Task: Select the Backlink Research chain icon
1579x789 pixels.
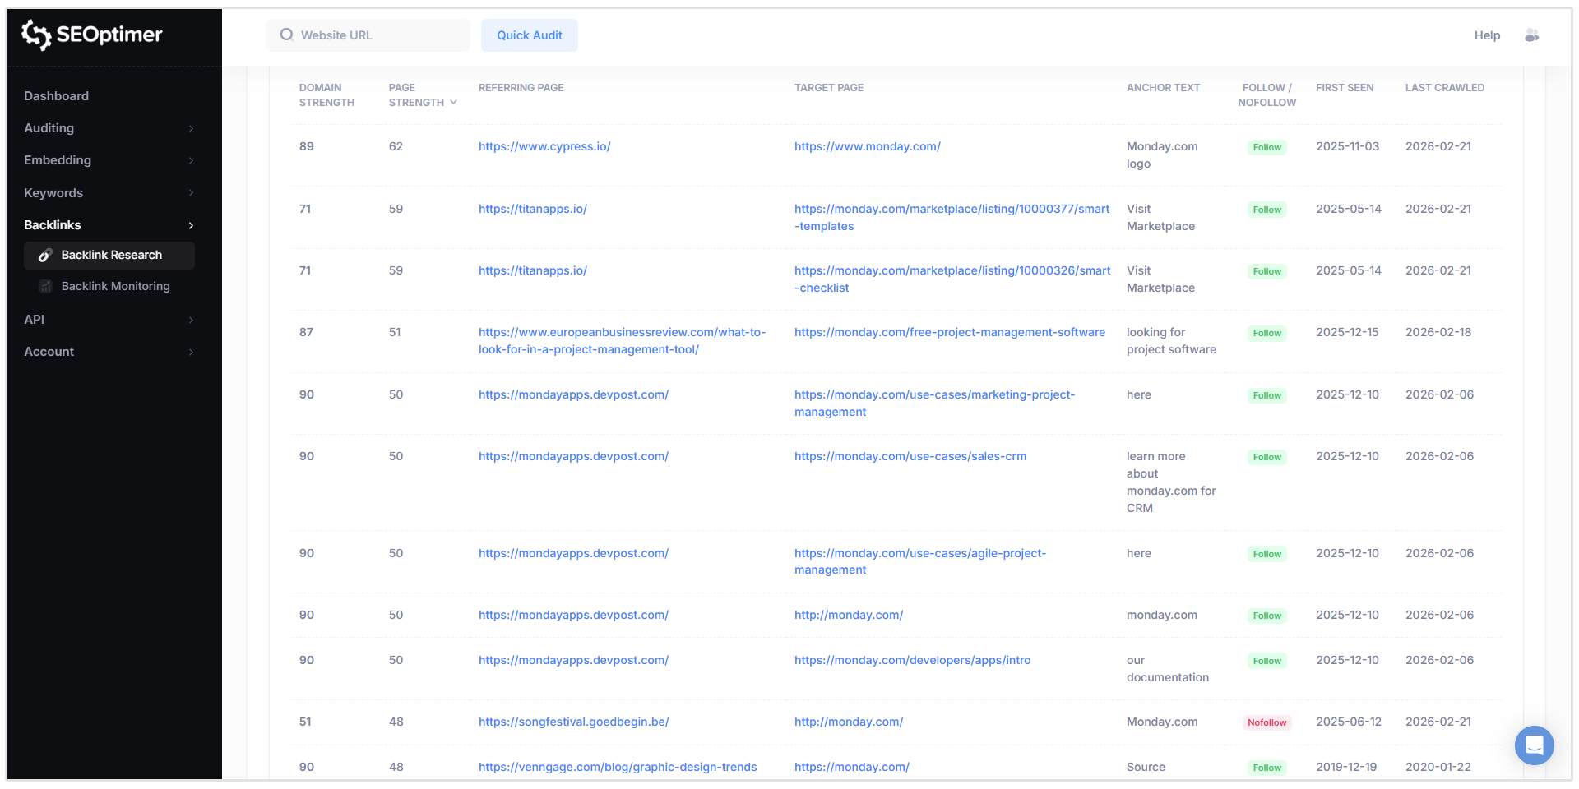Action: tap(45, 255)
